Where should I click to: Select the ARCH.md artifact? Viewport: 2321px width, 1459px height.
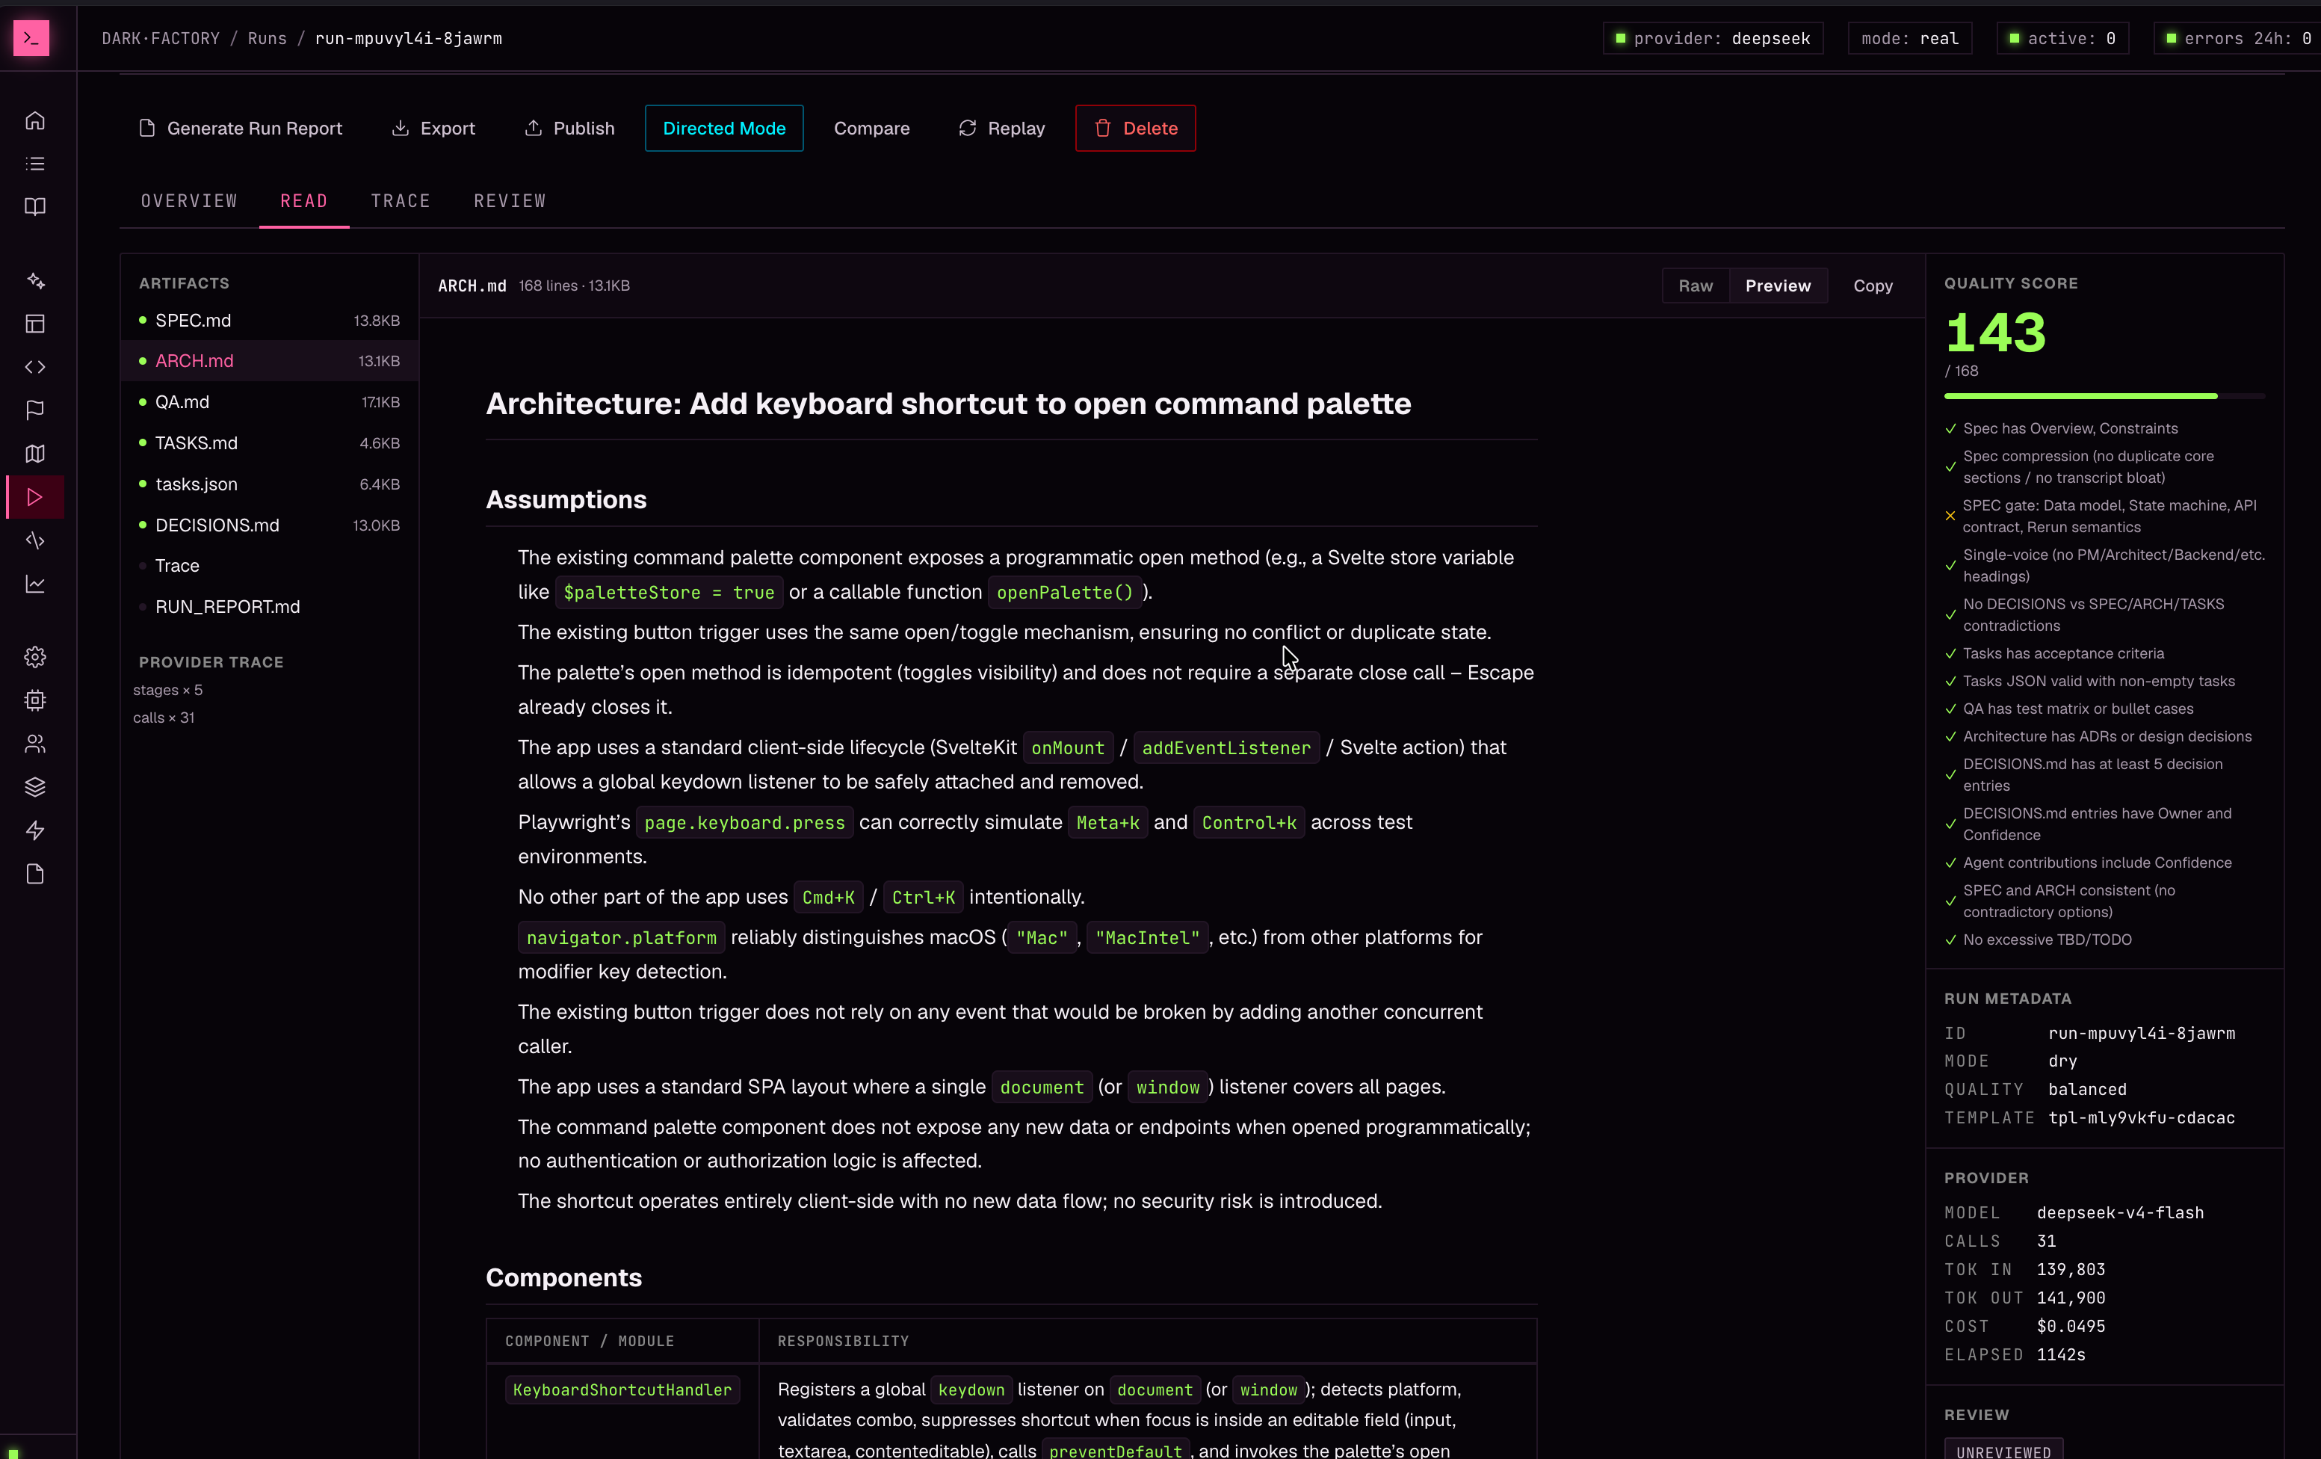click(269, 361)
